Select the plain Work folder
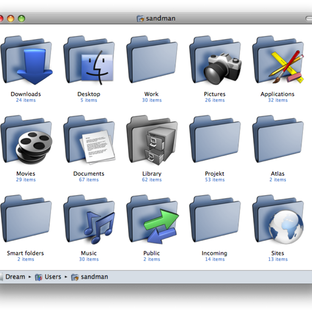Viewport: 312px width, 312px height. coord(151,63)
